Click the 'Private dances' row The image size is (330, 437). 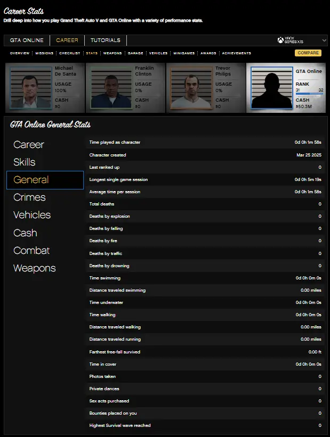pos(205,389)
